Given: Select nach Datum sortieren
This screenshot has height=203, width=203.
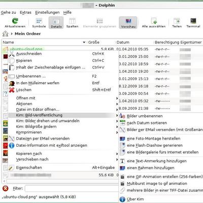Looking at the screenshot, I should coord(161,123).
